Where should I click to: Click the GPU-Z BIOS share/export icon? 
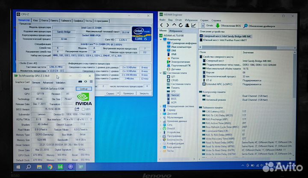point(77,109)
